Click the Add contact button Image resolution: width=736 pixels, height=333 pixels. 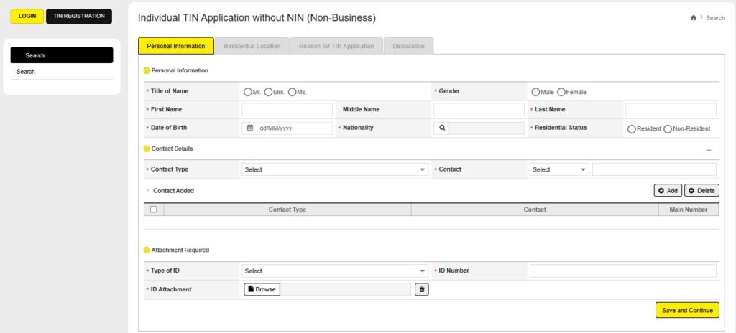(668, 190)
